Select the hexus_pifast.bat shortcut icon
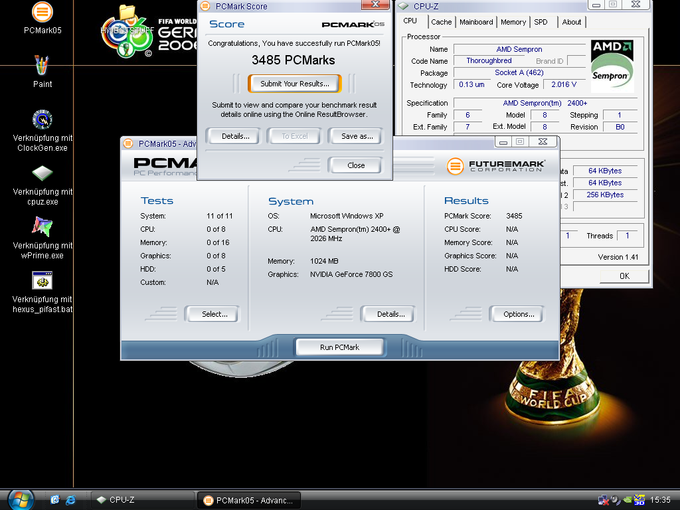The image size is (680, 510). [x=42, y=281]
